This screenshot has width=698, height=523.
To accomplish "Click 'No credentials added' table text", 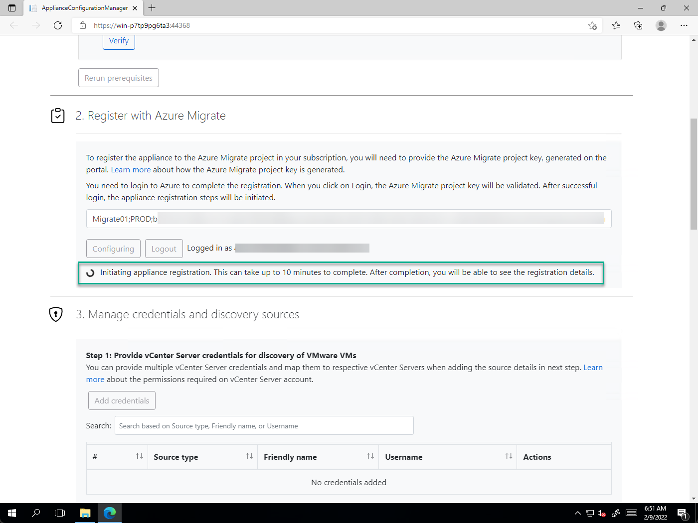I will (349, 483).
